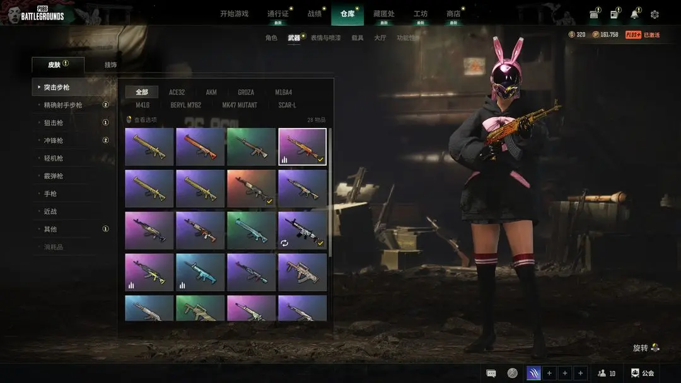
Task: Filter skins by M16A4
Action: 283,93
